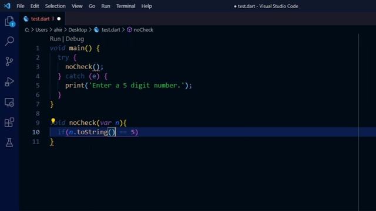The width and height of the screenshot is (376, 211).
Task: Open the Run menu
Action: tap(106, 6)
